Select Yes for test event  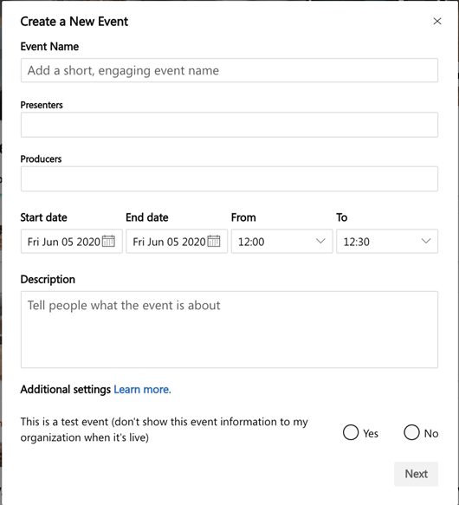click(351, 432)
